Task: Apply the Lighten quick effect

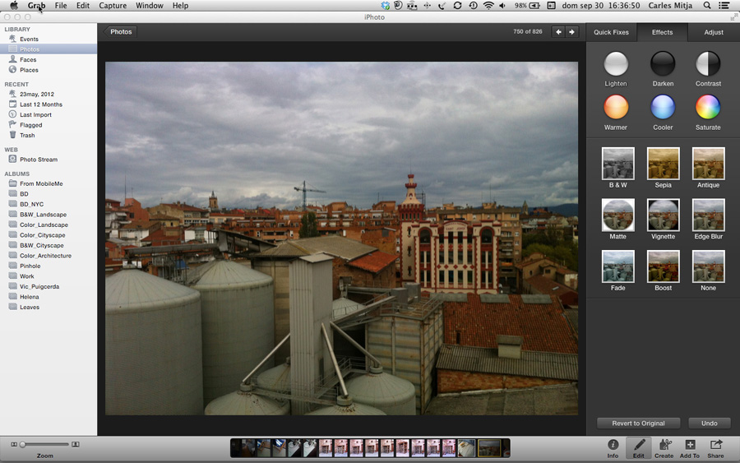Action: point(616,63)
